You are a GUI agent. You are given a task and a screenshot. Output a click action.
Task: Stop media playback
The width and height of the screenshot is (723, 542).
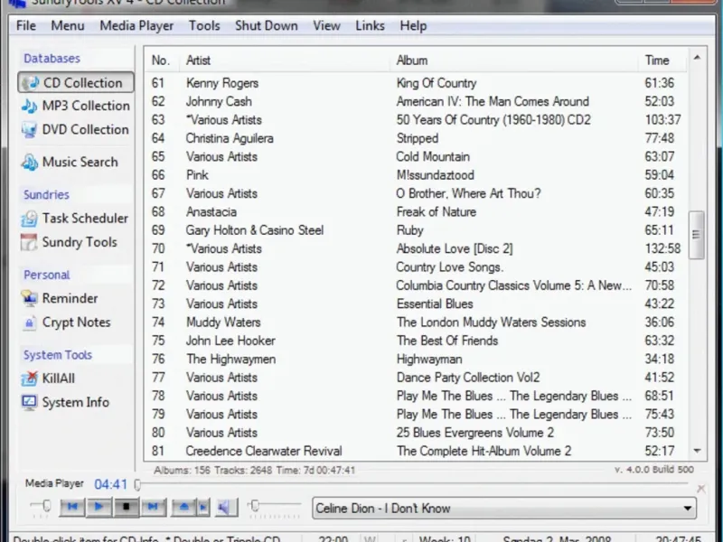[126, 507]
